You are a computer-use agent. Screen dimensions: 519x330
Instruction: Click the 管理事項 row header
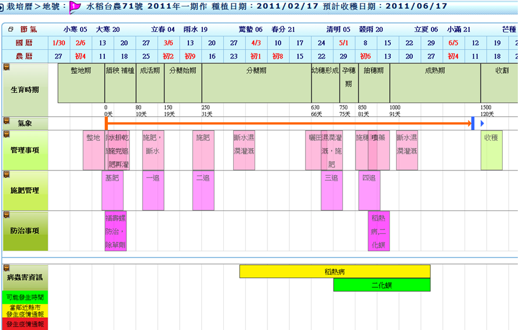25,150
